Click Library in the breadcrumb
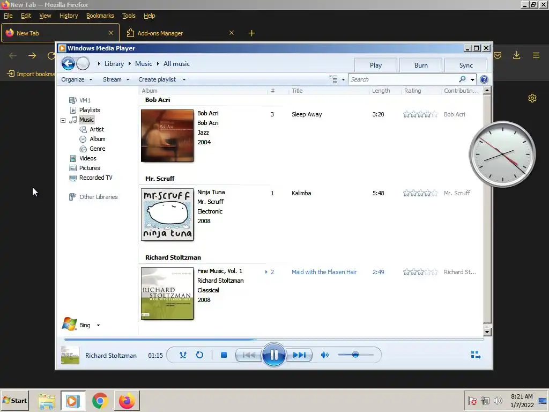549x412 pixels. tap(114, 64)
